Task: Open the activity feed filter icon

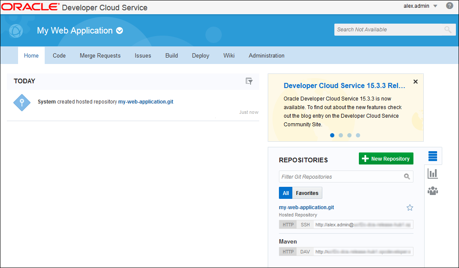Action: [249, 81]
